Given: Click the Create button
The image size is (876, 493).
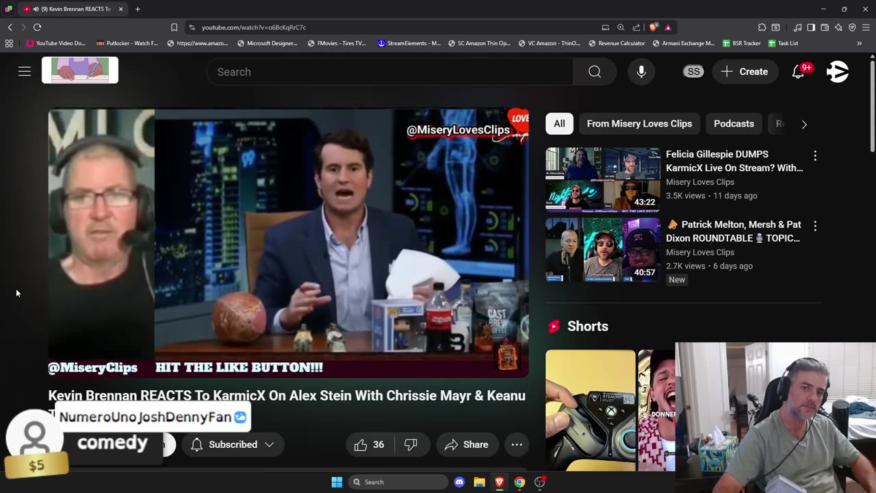Looking at the screenshot, I should point(745,71).
